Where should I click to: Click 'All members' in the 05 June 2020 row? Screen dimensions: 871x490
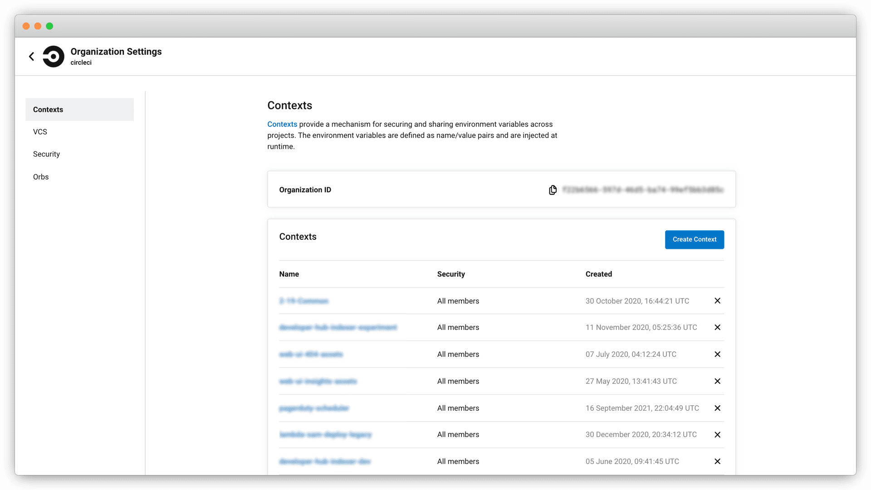pos(458,461)
